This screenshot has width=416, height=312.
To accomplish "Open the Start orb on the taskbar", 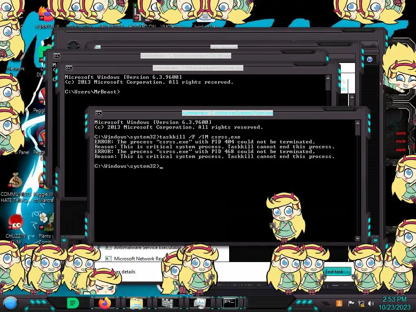I will (11, 303).
